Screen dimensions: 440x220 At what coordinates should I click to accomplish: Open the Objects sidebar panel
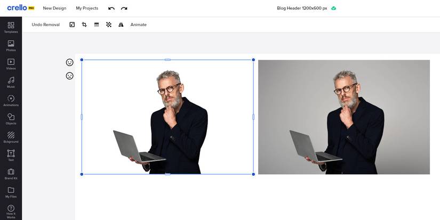pyautogui.click(x=11, y=119)
